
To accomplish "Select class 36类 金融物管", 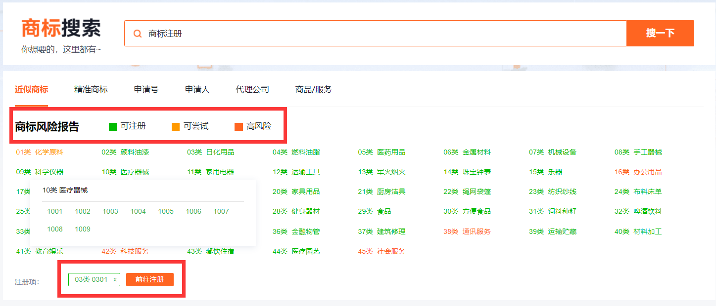I will (x=296, y=231).
